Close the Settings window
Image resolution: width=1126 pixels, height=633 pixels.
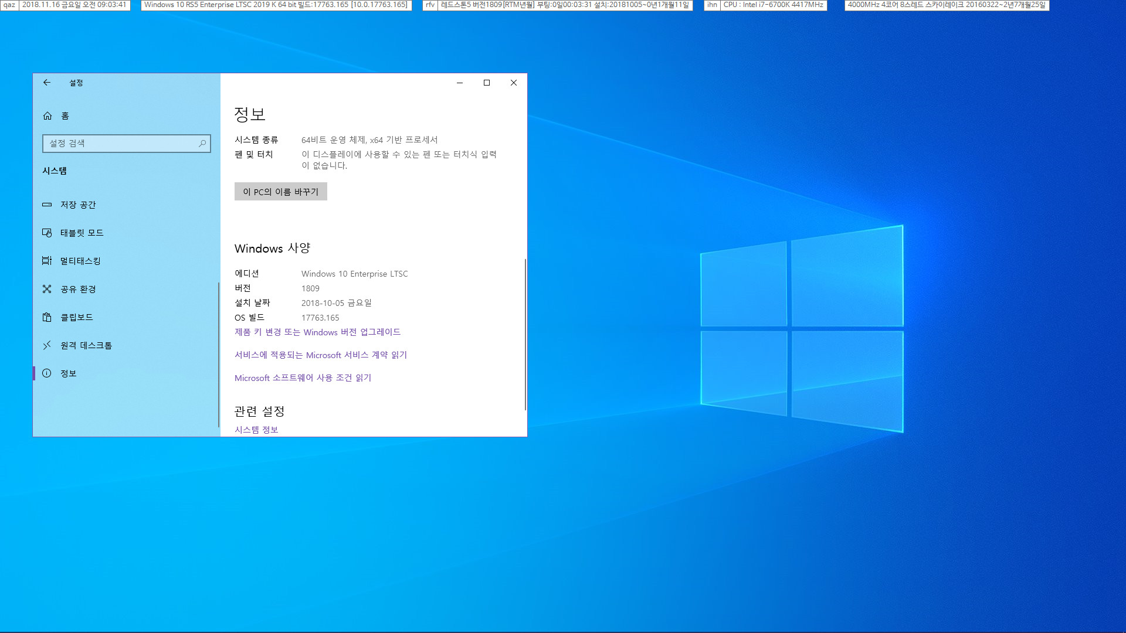(x=514, y=83)
